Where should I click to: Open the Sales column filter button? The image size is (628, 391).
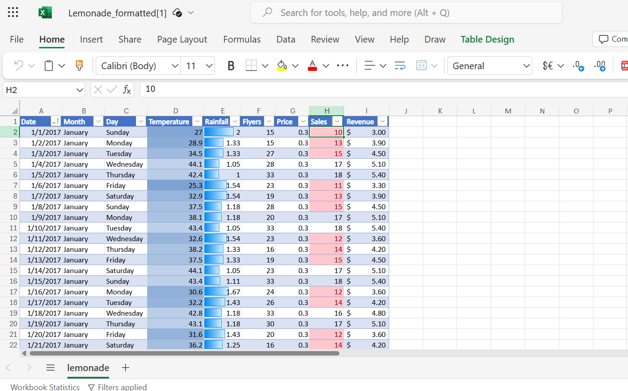point(338,121)
